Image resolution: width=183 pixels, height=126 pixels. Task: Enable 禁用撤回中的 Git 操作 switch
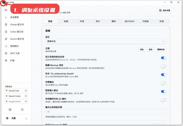163,100
